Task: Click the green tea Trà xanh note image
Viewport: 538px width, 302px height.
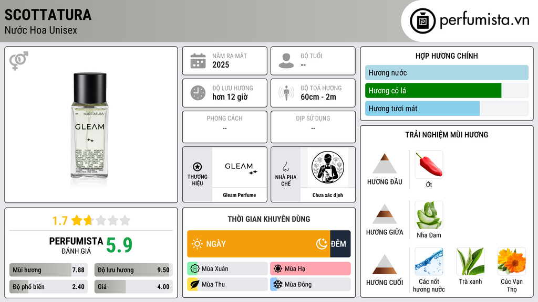Action: 470,262
